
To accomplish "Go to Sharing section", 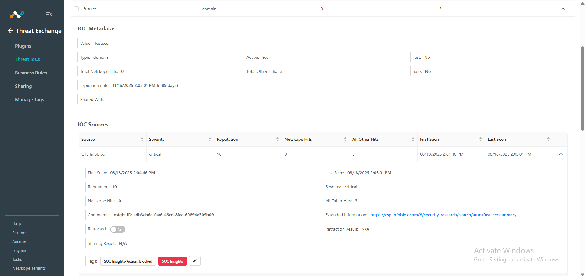I will [x=23, y=86].
